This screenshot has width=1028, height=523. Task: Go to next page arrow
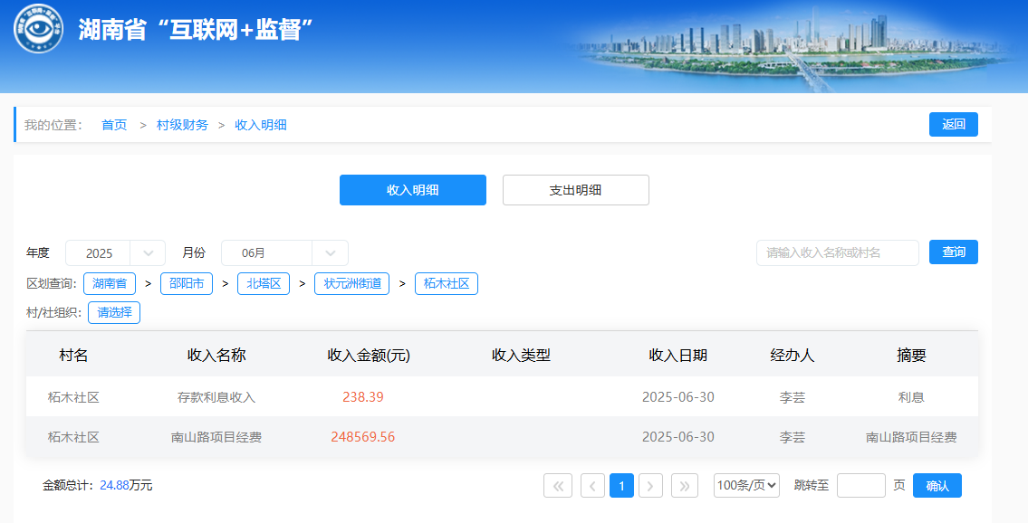coord(650,486)
